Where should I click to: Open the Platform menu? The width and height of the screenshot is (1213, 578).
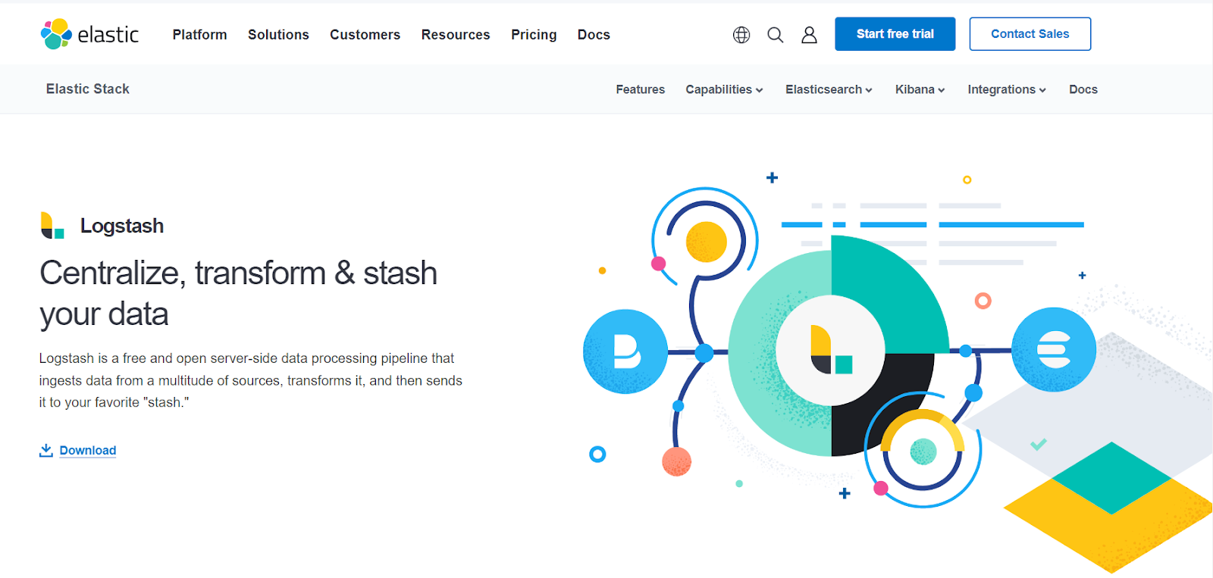[x=199, y=35]
